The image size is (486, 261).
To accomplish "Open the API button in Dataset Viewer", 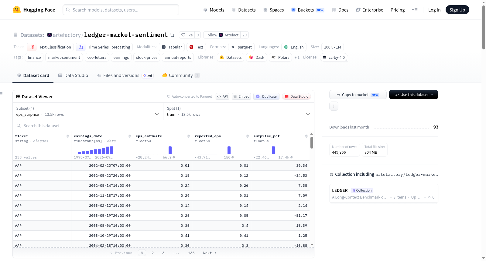I will pos(222,96).
